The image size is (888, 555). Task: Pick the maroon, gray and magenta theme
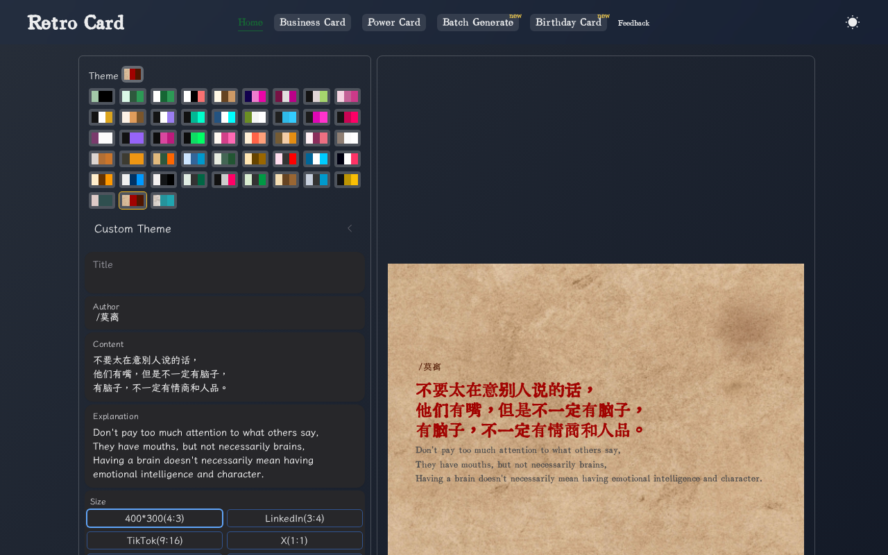286,96
